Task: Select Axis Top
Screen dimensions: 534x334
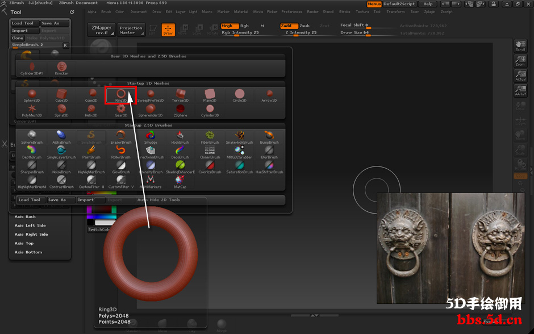Action: coord(24,243)
